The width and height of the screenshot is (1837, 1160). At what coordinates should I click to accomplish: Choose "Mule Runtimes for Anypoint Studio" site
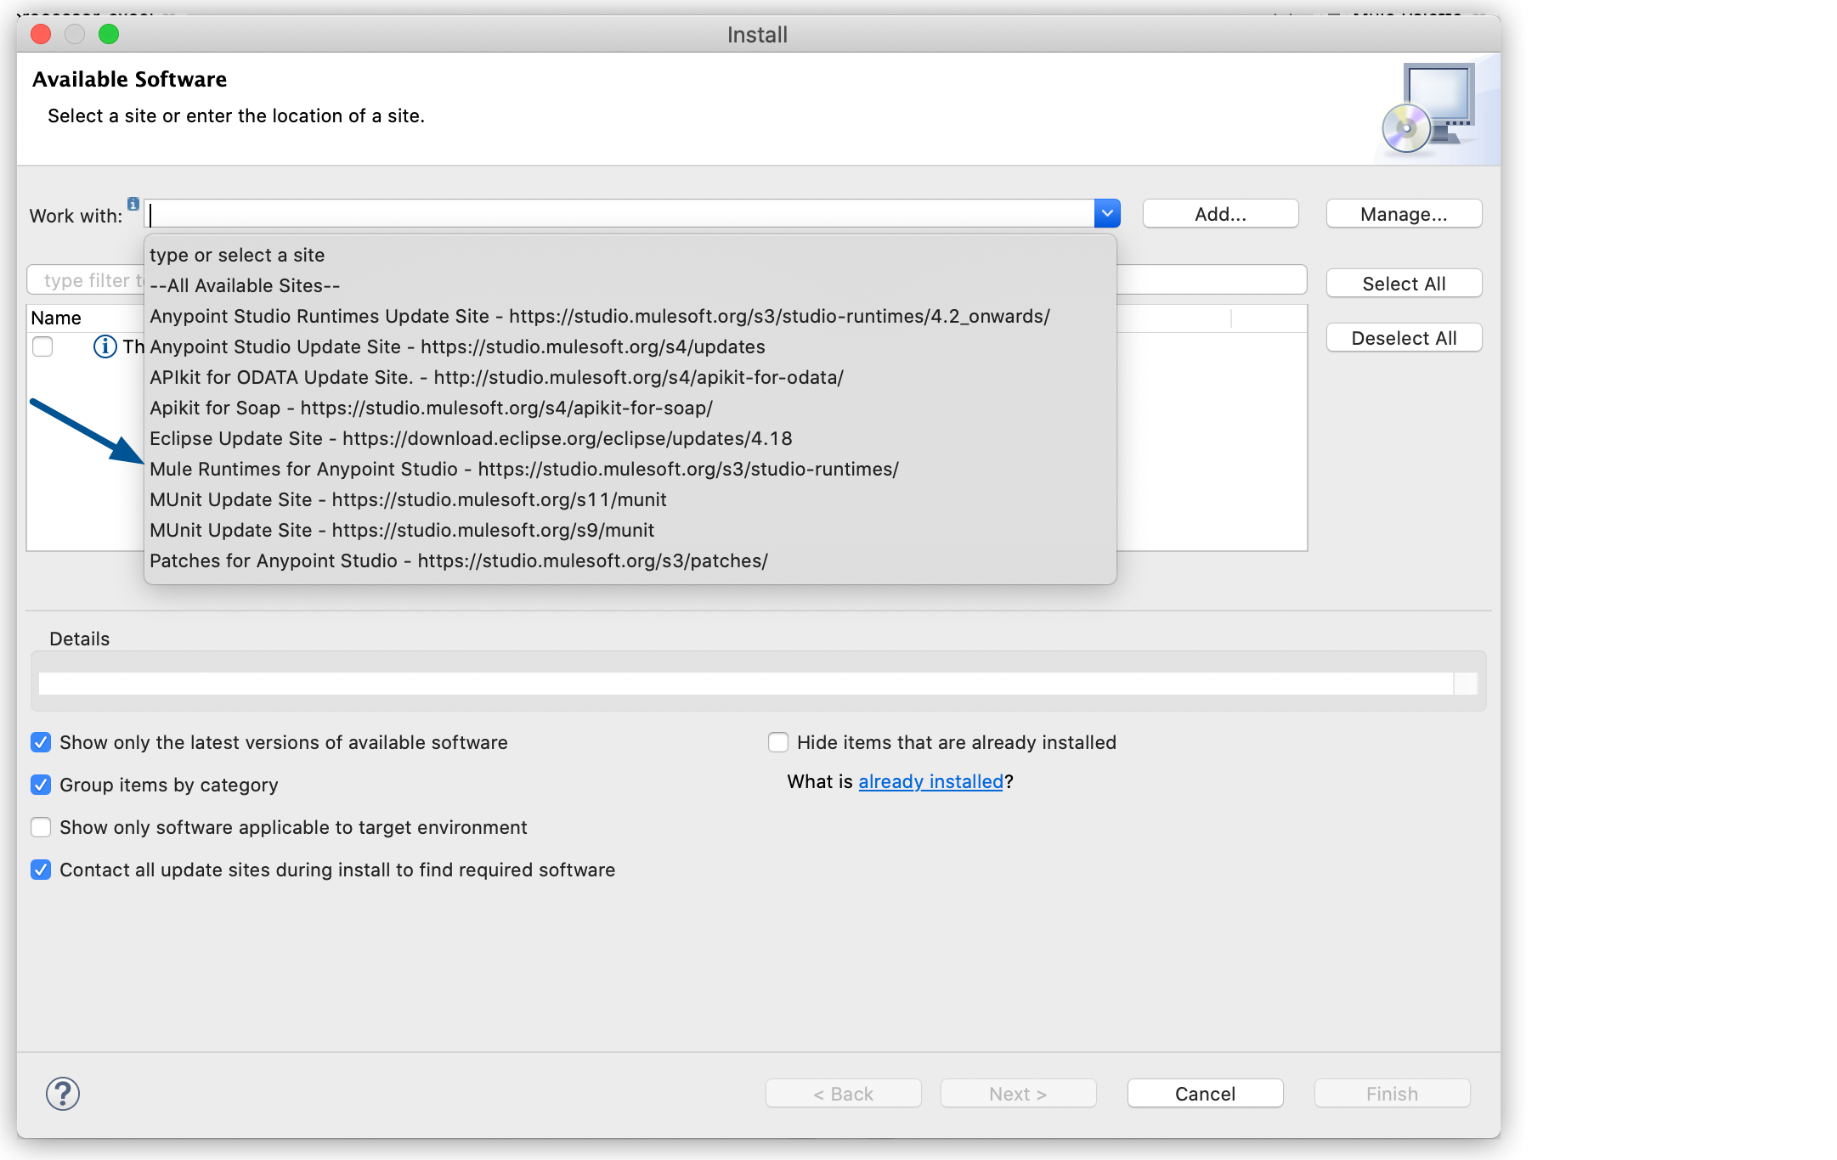(x=523, y=468)
